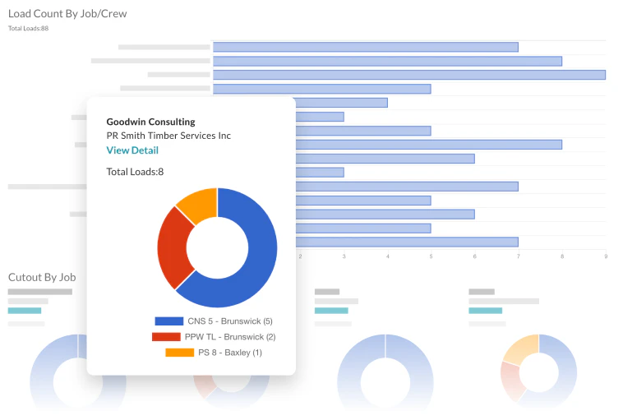Click the Load Count By Job/Crew title
The height and width of the screenshot is (420, 623).
[x=67, y=13]
